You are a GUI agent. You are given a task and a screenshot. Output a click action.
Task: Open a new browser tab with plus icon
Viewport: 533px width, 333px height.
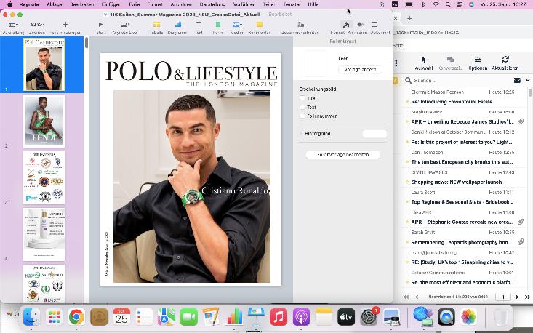(409, 18)
